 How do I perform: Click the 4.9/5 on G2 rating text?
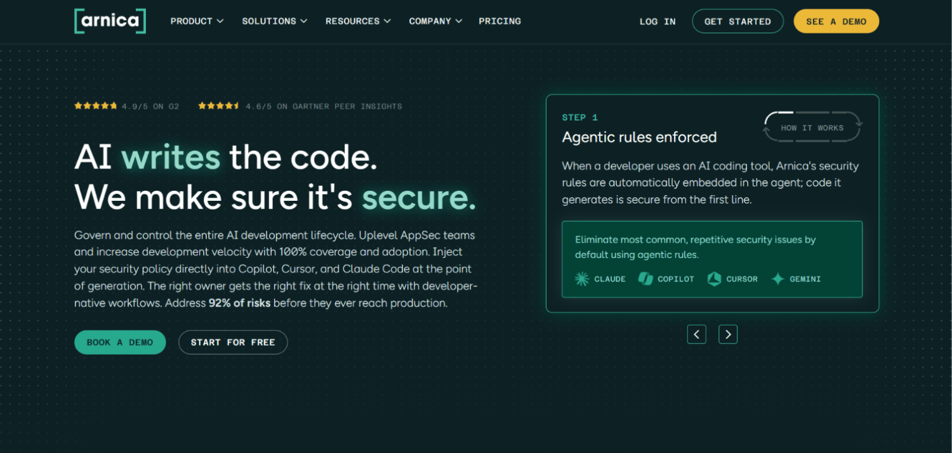150,106
